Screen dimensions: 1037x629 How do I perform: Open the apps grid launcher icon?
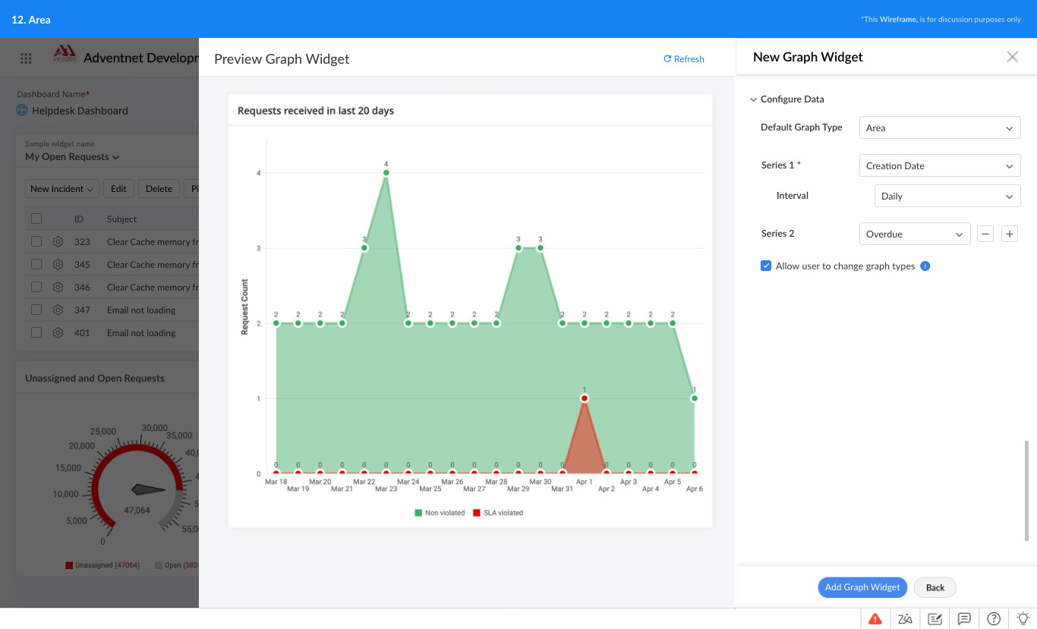pos(26,58)
